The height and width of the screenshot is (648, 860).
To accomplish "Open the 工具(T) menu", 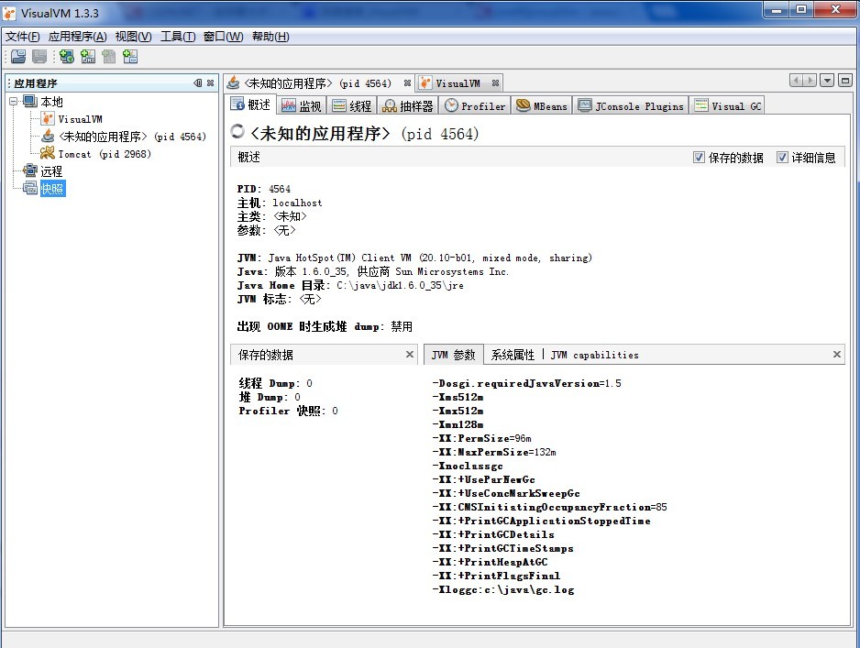I will click(x=178, y=36).
